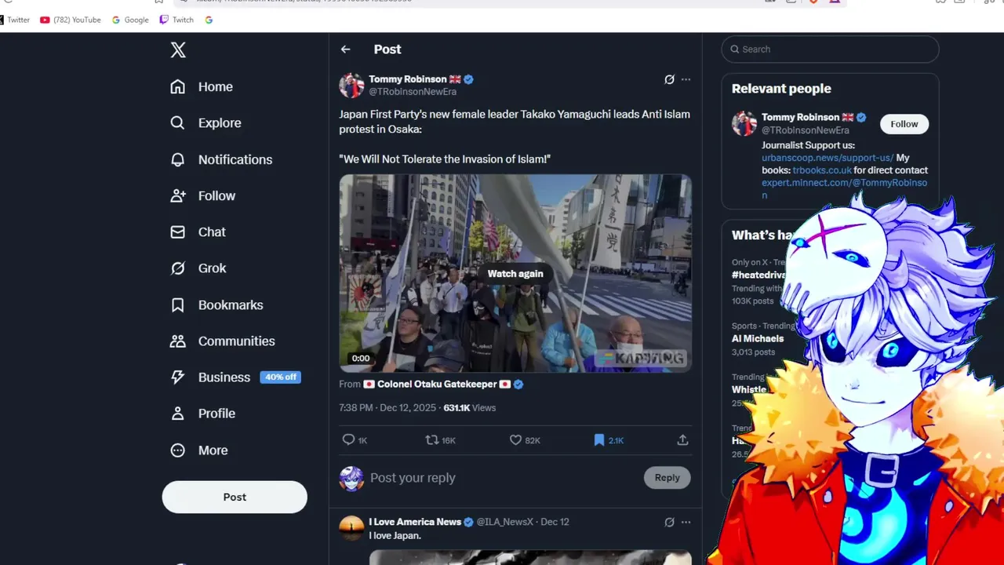Viewport: 1004px width, 565px height.
Task: Open Grok from the sidebar
Action: coord(198,268)
